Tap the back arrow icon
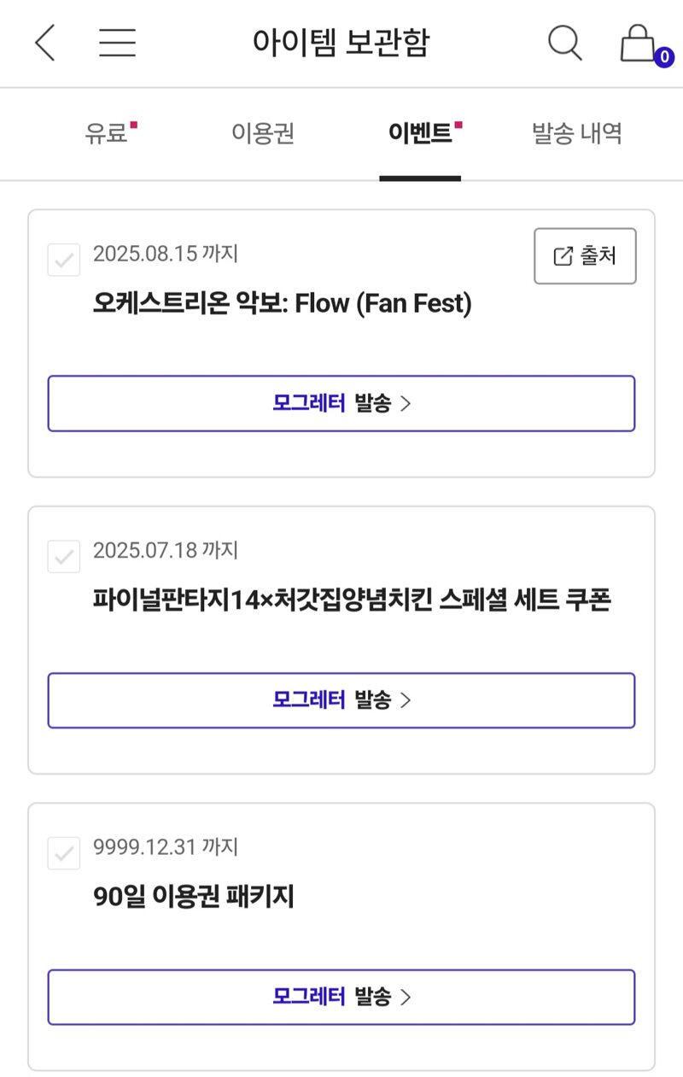Screen dimensions: 683x1077 (45, 43)
